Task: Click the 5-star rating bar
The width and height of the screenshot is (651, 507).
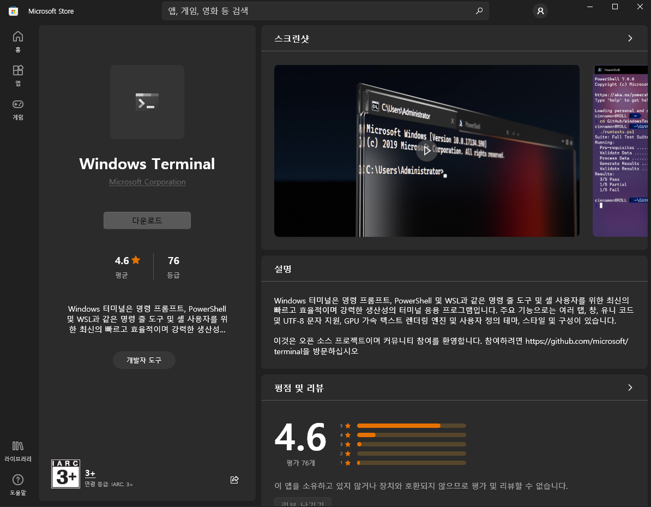Action: point(412,426)
